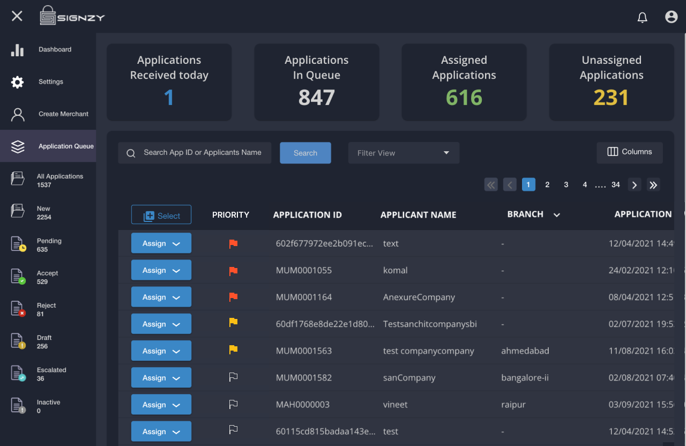Open Assign dropdown for 60115cd815badaa143e row
The width and height of the screenshot is (686, 446).
pos(161,431)
